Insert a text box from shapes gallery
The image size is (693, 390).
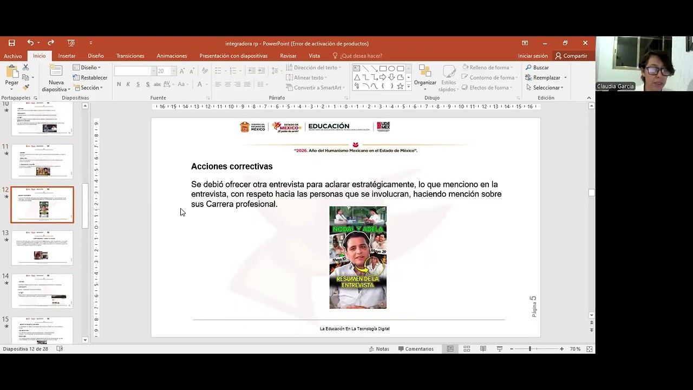[x=357, y=69]
